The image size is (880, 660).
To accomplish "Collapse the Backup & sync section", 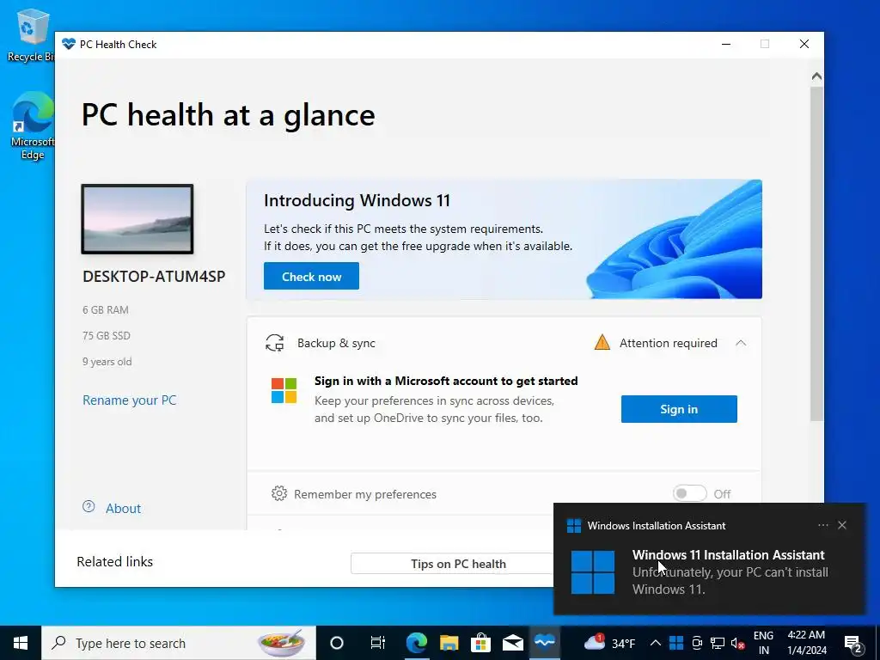I will (x=741, y=343).
